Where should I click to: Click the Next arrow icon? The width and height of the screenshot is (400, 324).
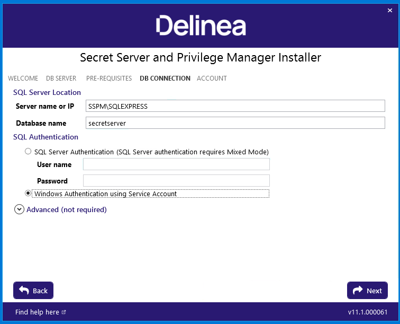click(x=357, y=290)
